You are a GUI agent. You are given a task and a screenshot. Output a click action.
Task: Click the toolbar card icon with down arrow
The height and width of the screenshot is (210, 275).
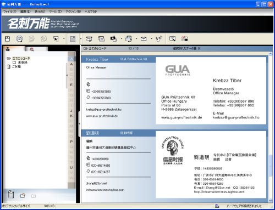tap(89, 39)
